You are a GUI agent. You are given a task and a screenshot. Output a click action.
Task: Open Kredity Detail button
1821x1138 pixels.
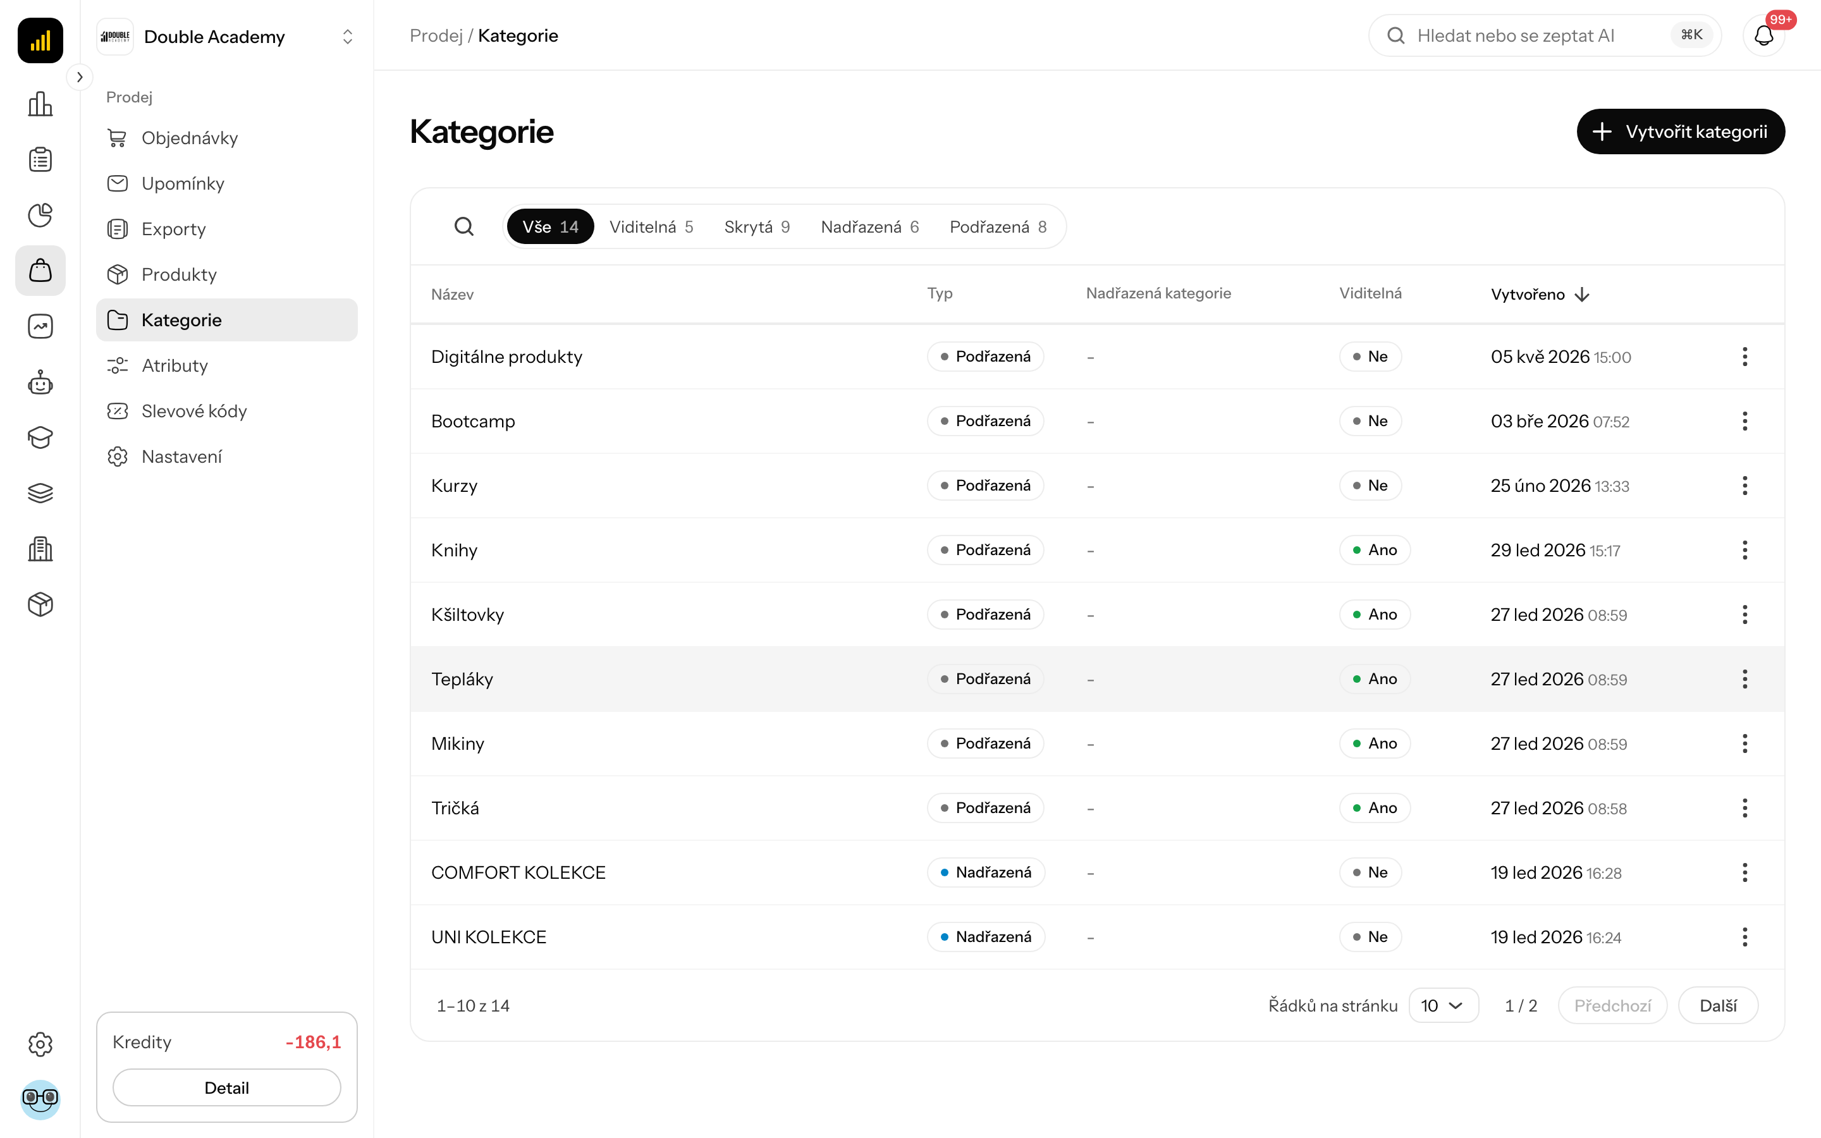tap(226, 1087)
